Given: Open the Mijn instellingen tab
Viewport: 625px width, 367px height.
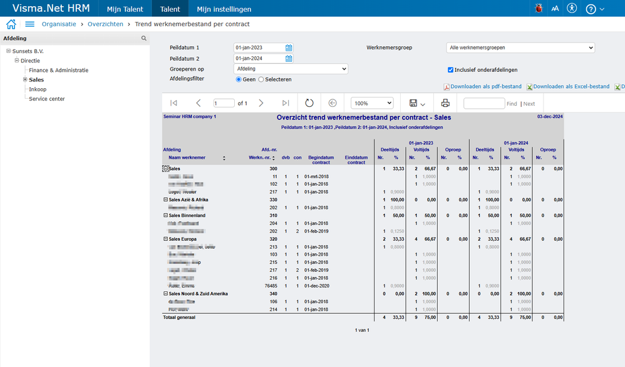Looking at the screenshot, I should point(224,9).
